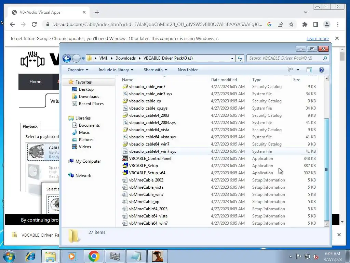Sort by the Size column header

(x=305, y=79)
